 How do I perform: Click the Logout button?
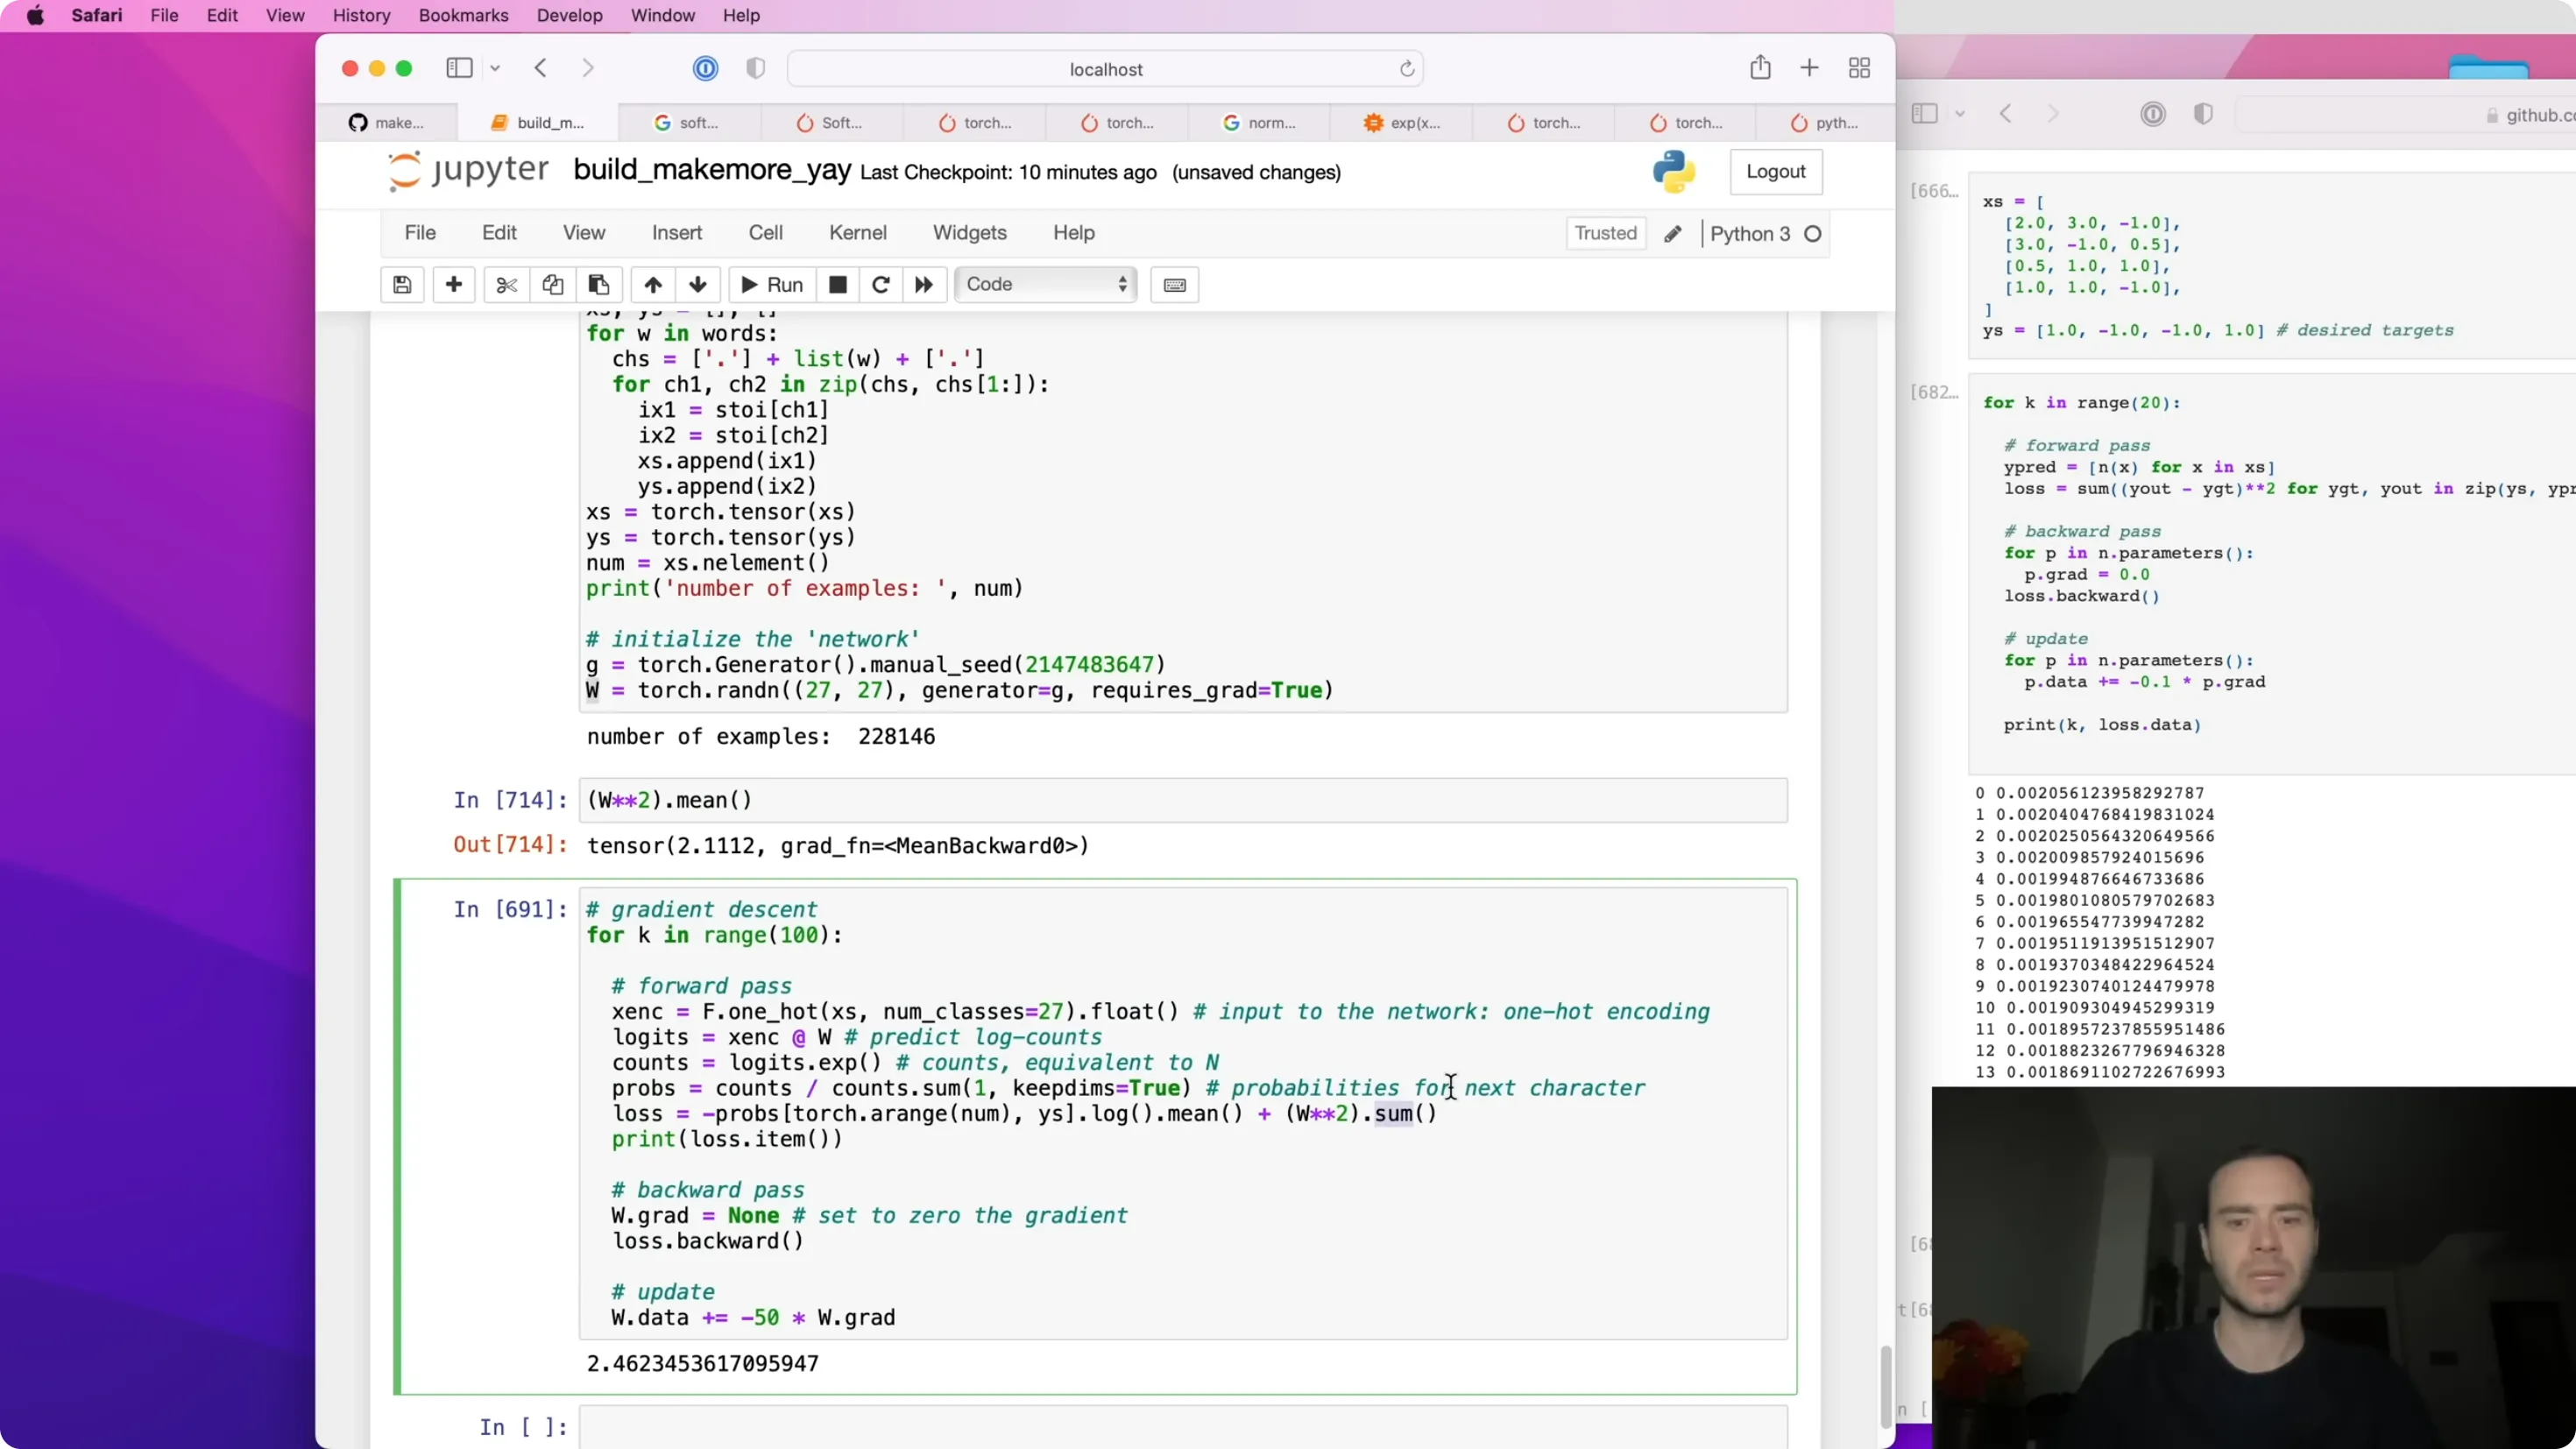pos(1776,172)
